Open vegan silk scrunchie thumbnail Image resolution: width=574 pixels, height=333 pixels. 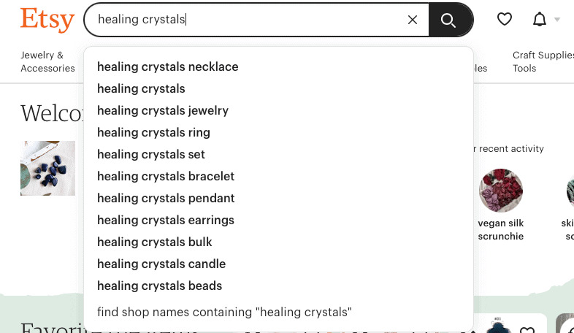coord(501,191)
